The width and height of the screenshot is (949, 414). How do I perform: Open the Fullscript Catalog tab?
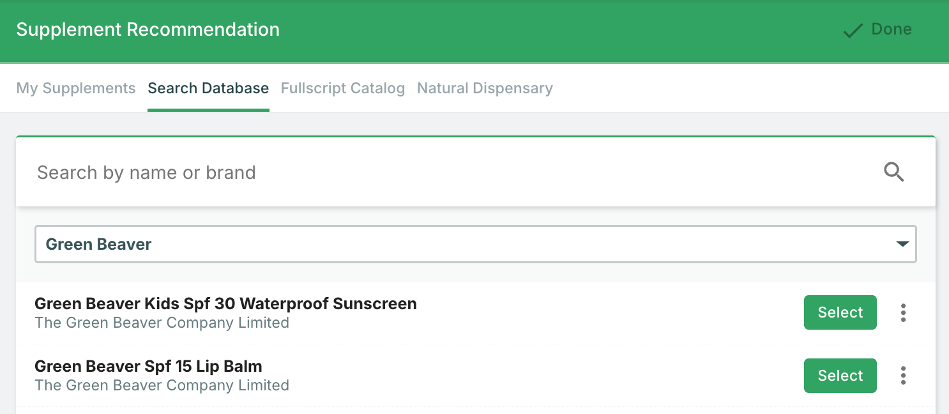pyautogui.click(x=343, y=88)
